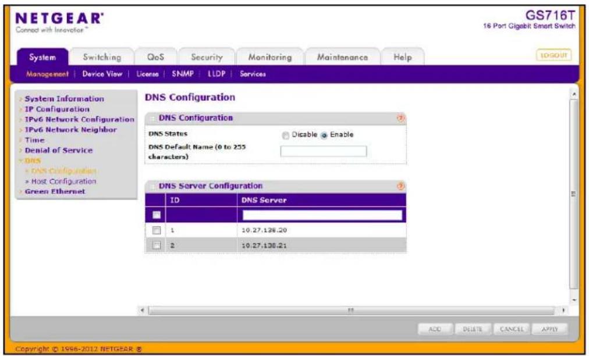
Task: Click the vertical scrollbar up arrow
Action: pos(574,94)
